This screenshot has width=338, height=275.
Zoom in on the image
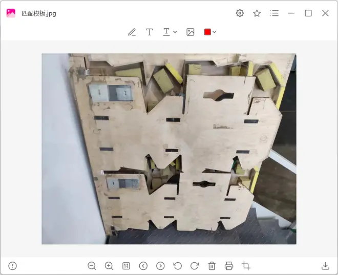109,266
